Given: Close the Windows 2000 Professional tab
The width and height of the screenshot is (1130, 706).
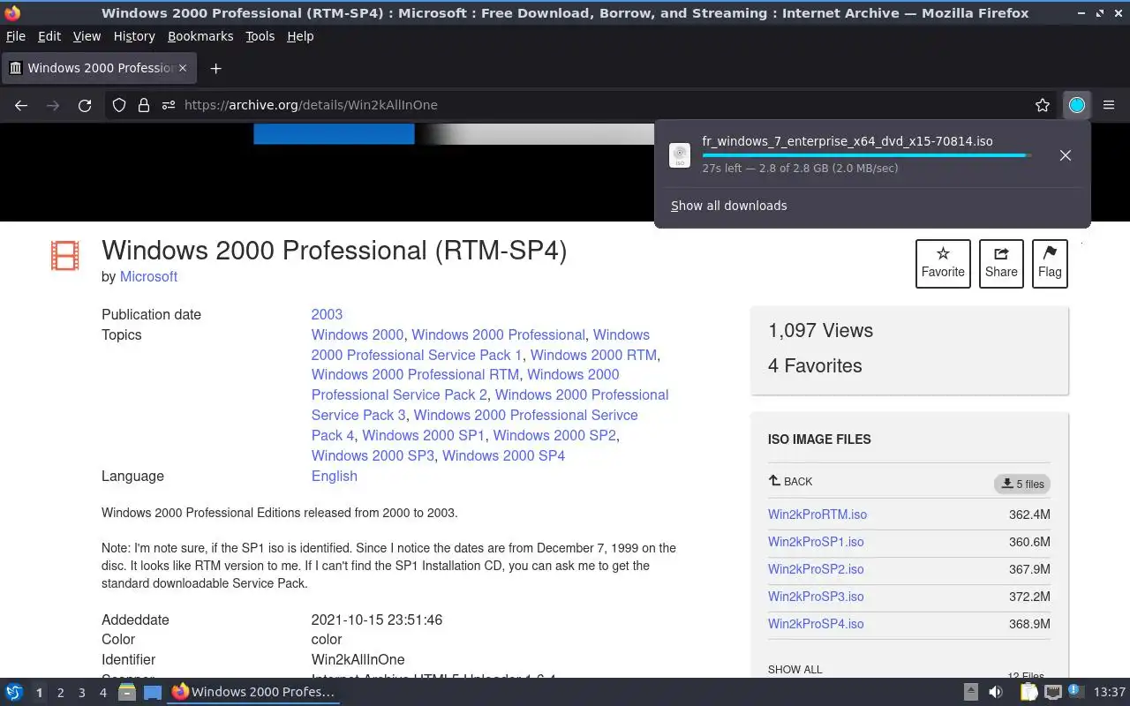Looking at the screenshot, I should (183, 68).
